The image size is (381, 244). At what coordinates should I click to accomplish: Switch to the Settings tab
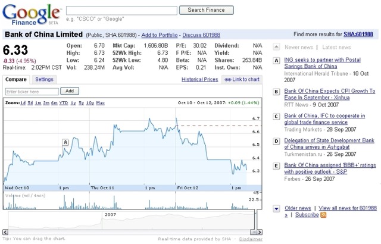click(44, 79)
